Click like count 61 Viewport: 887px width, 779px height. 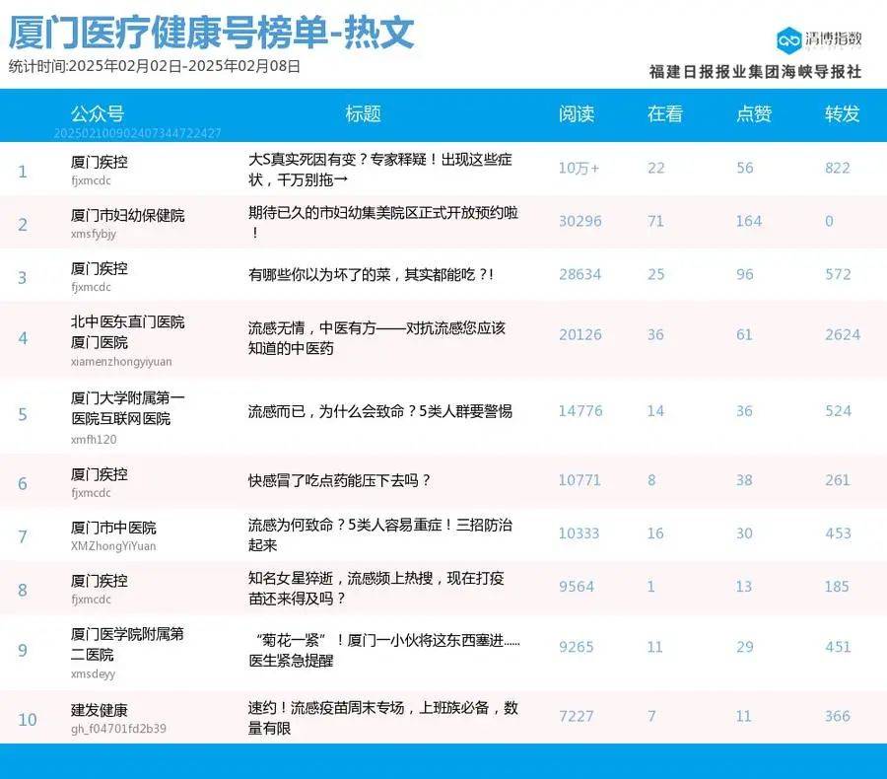click(x=744, y=334)
